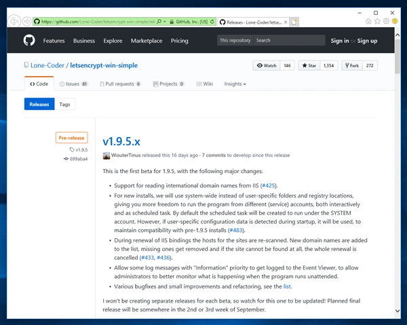Click WouterTinus avatar image
Screen dimensions: 407x325
[x=106, y=156]
